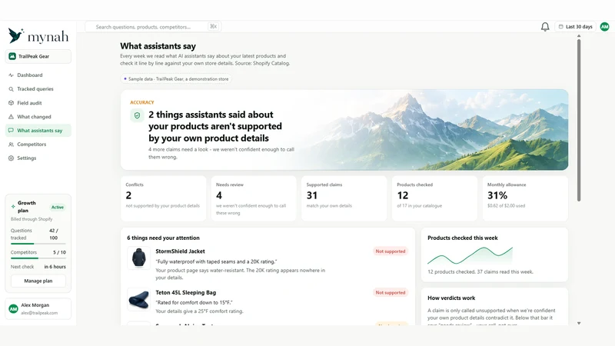The width and height of the screenshot is (615, 346).
Task: Open Field audit page
Action: point(38,103)
